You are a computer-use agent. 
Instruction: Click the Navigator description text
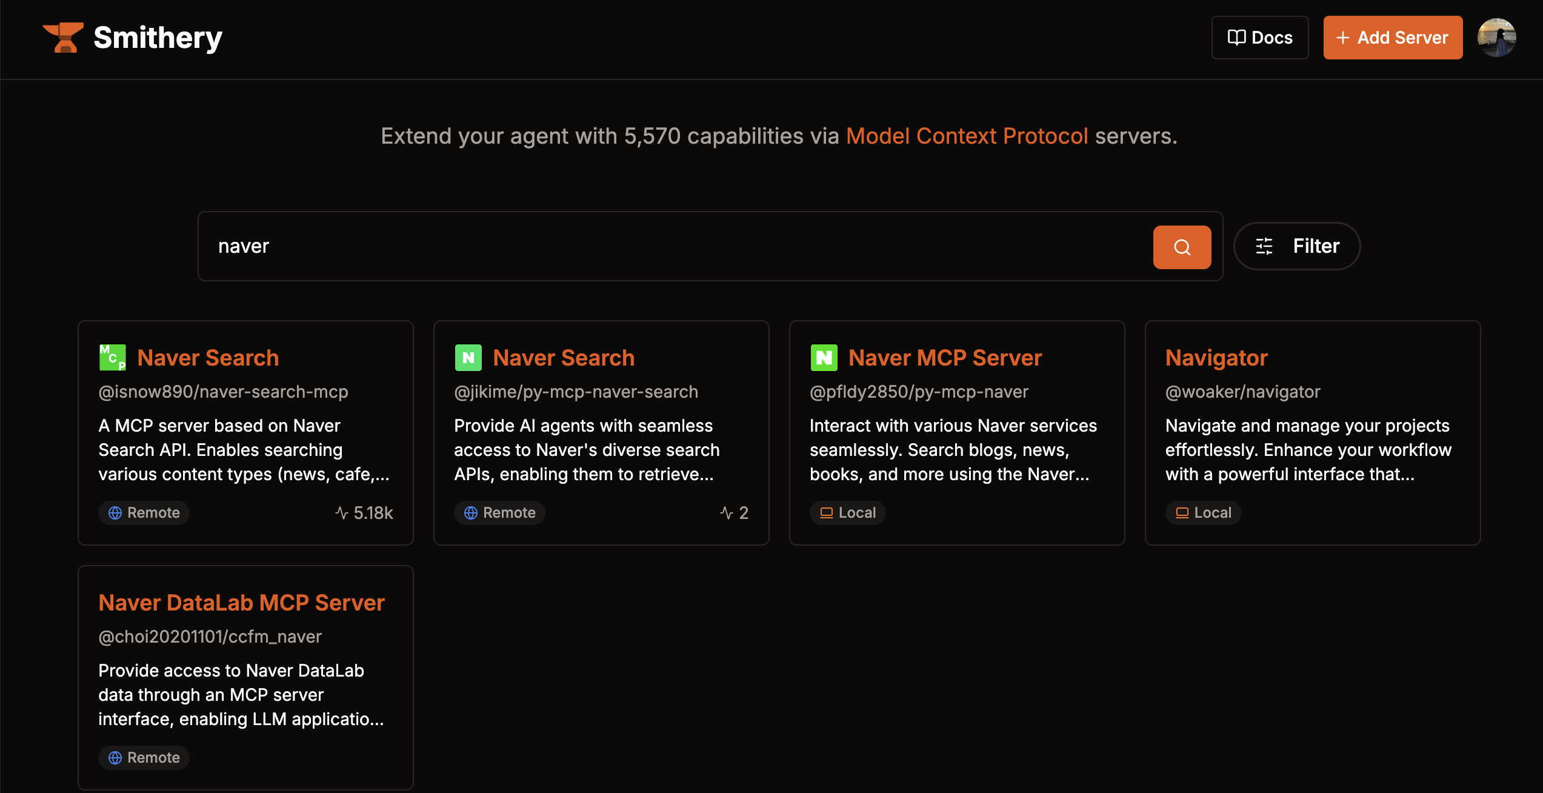[1308, 450]
